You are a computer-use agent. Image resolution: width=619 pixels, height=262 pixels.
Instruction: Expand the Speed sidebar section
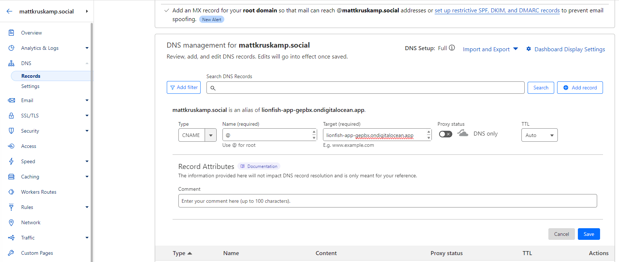[87, 161]
